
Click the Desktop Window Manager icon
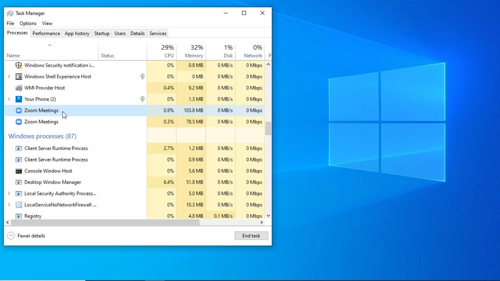(x=18, y=182)
